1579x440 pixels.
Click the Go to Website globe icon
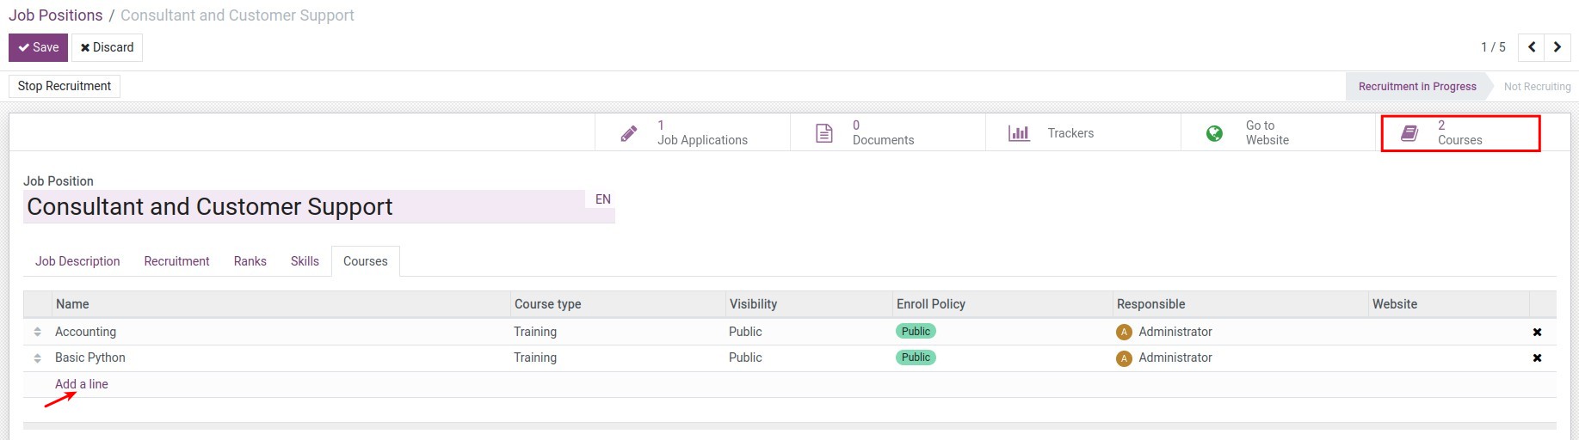tap(1214, 133)
